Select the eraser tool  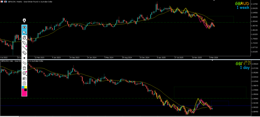coord(24,53)
